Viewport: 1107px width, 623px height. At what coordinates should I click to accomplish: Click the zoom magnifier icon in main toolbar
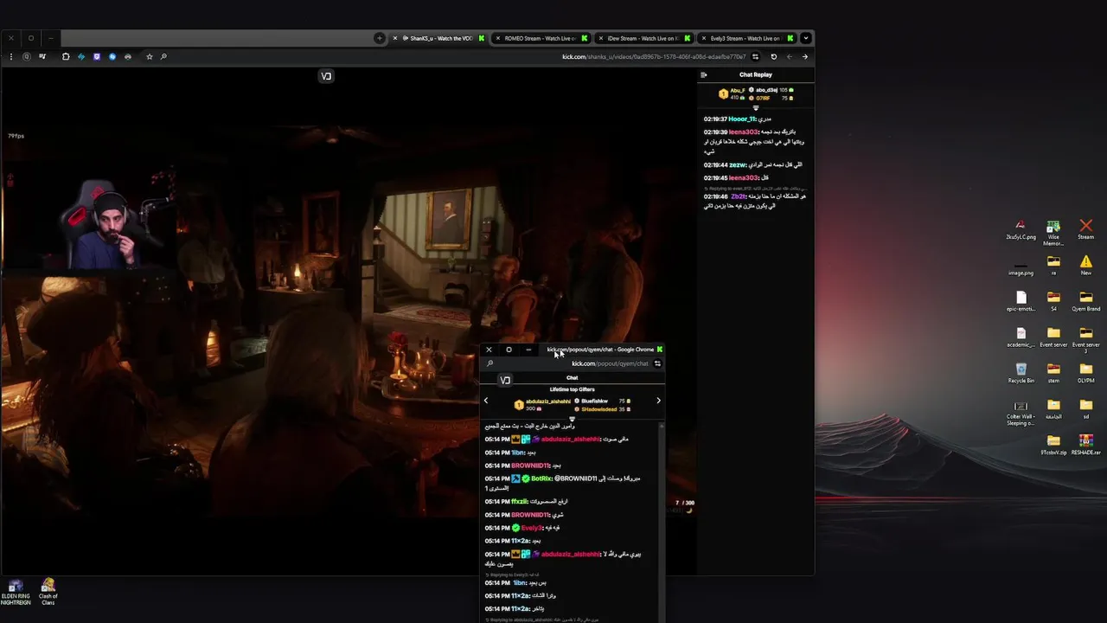(163, 56)
